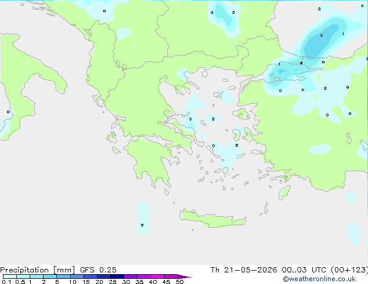The height and width of the screenshot is (284, 368).
Task: Click the '2' precipitation value on map
Action: (301, 63)
